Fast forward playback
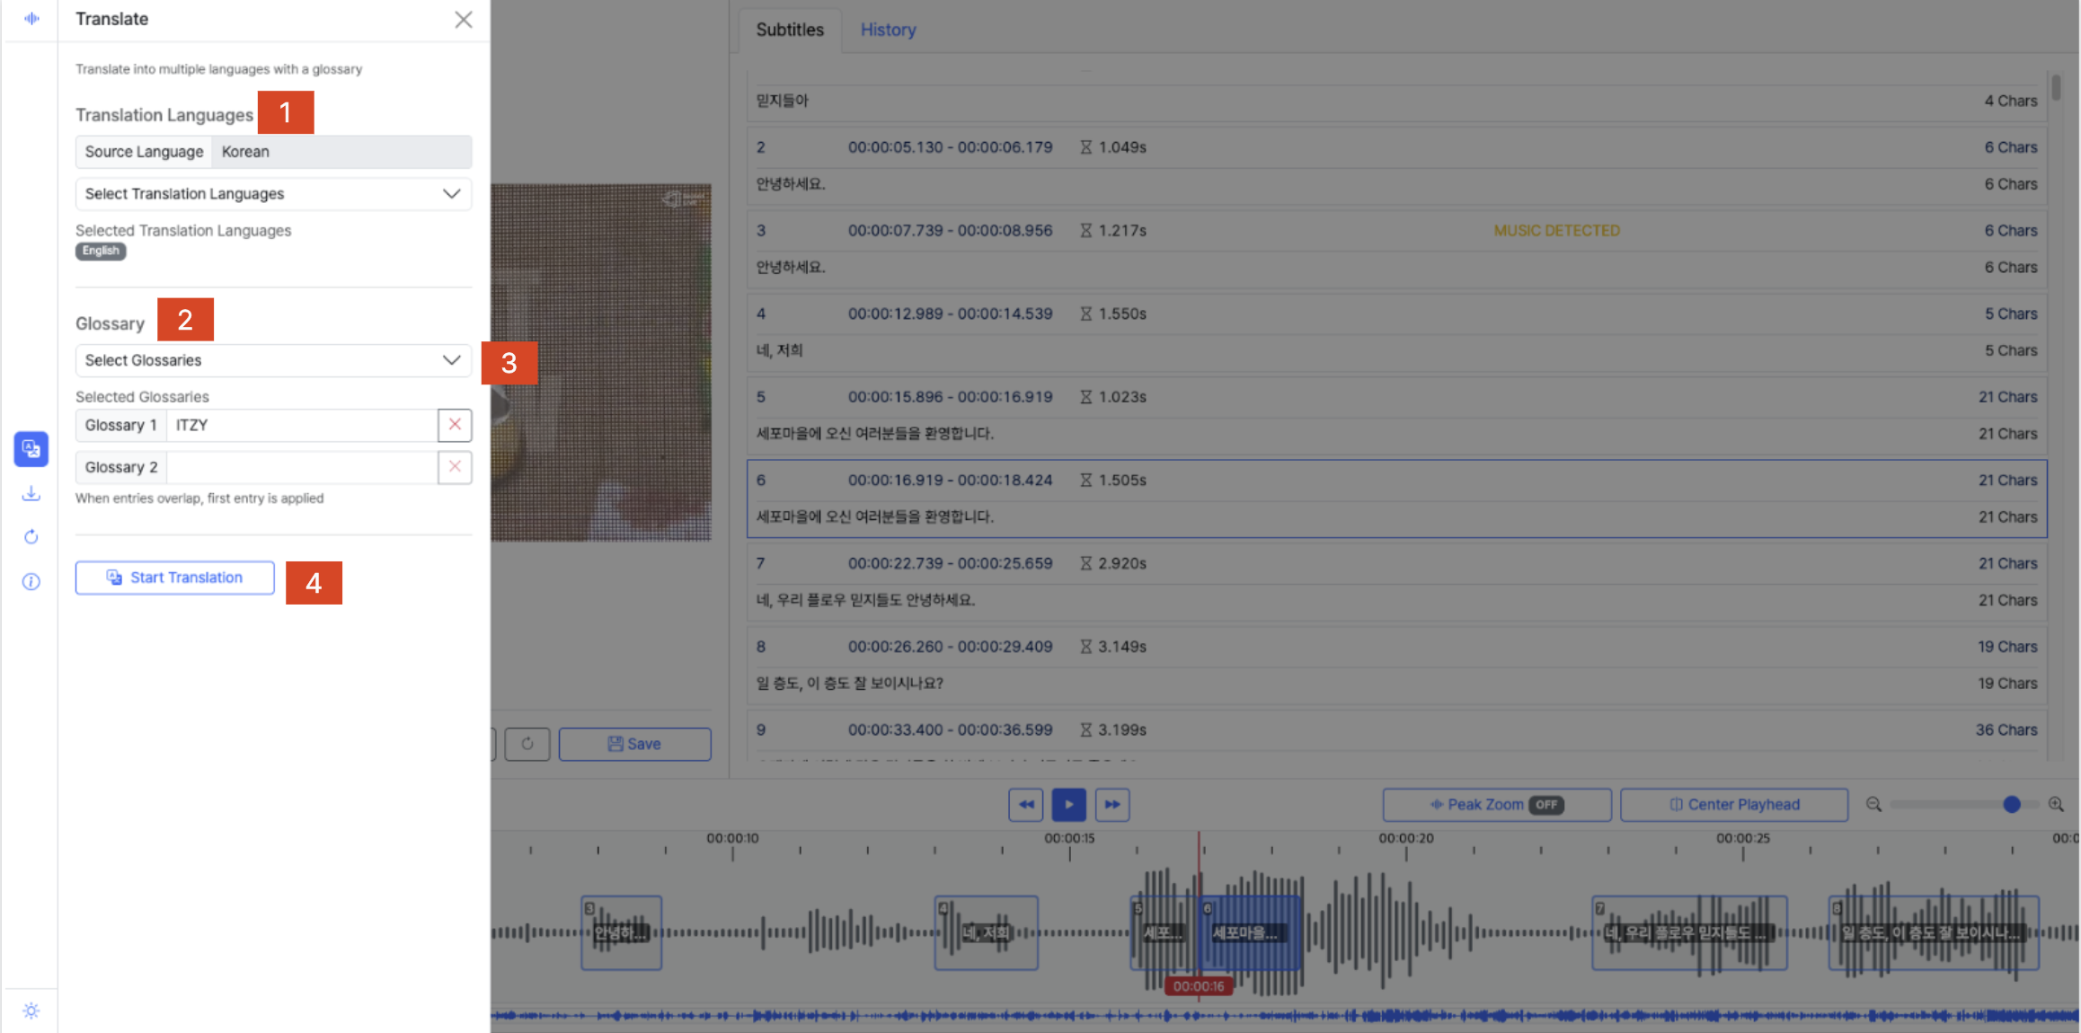 tap(1112, 805)
